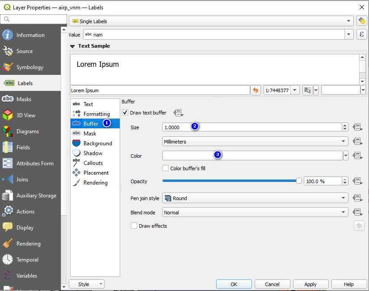This screenshot has height=291, width=369.
Task: Select the Shadow tab
Action: (95, 153)
